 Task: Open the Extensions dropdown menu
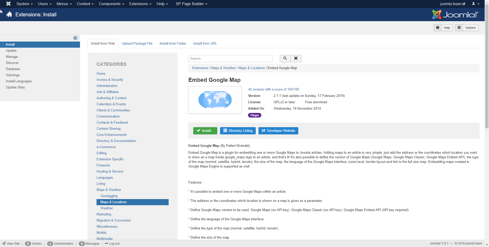pos(140,4)
